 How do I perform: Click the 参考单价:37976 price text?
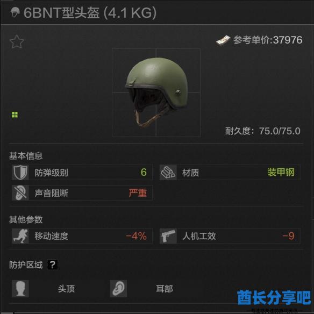268,40
